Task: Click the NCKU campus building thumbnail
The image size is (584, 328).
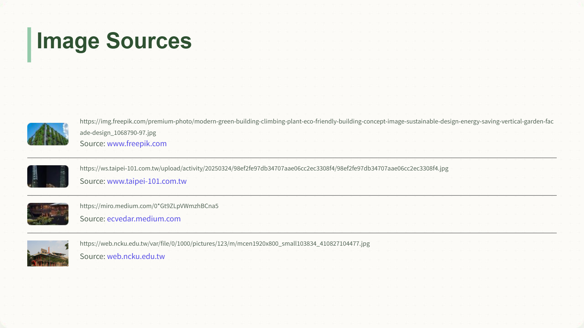Action: coord(48,253)
